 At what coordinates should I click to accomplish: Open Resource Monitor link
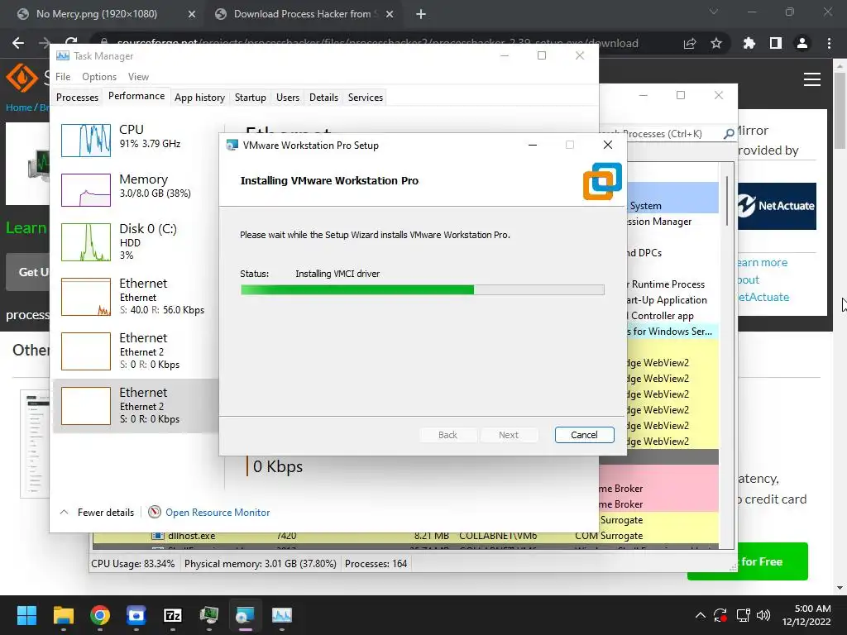(218, 513)
